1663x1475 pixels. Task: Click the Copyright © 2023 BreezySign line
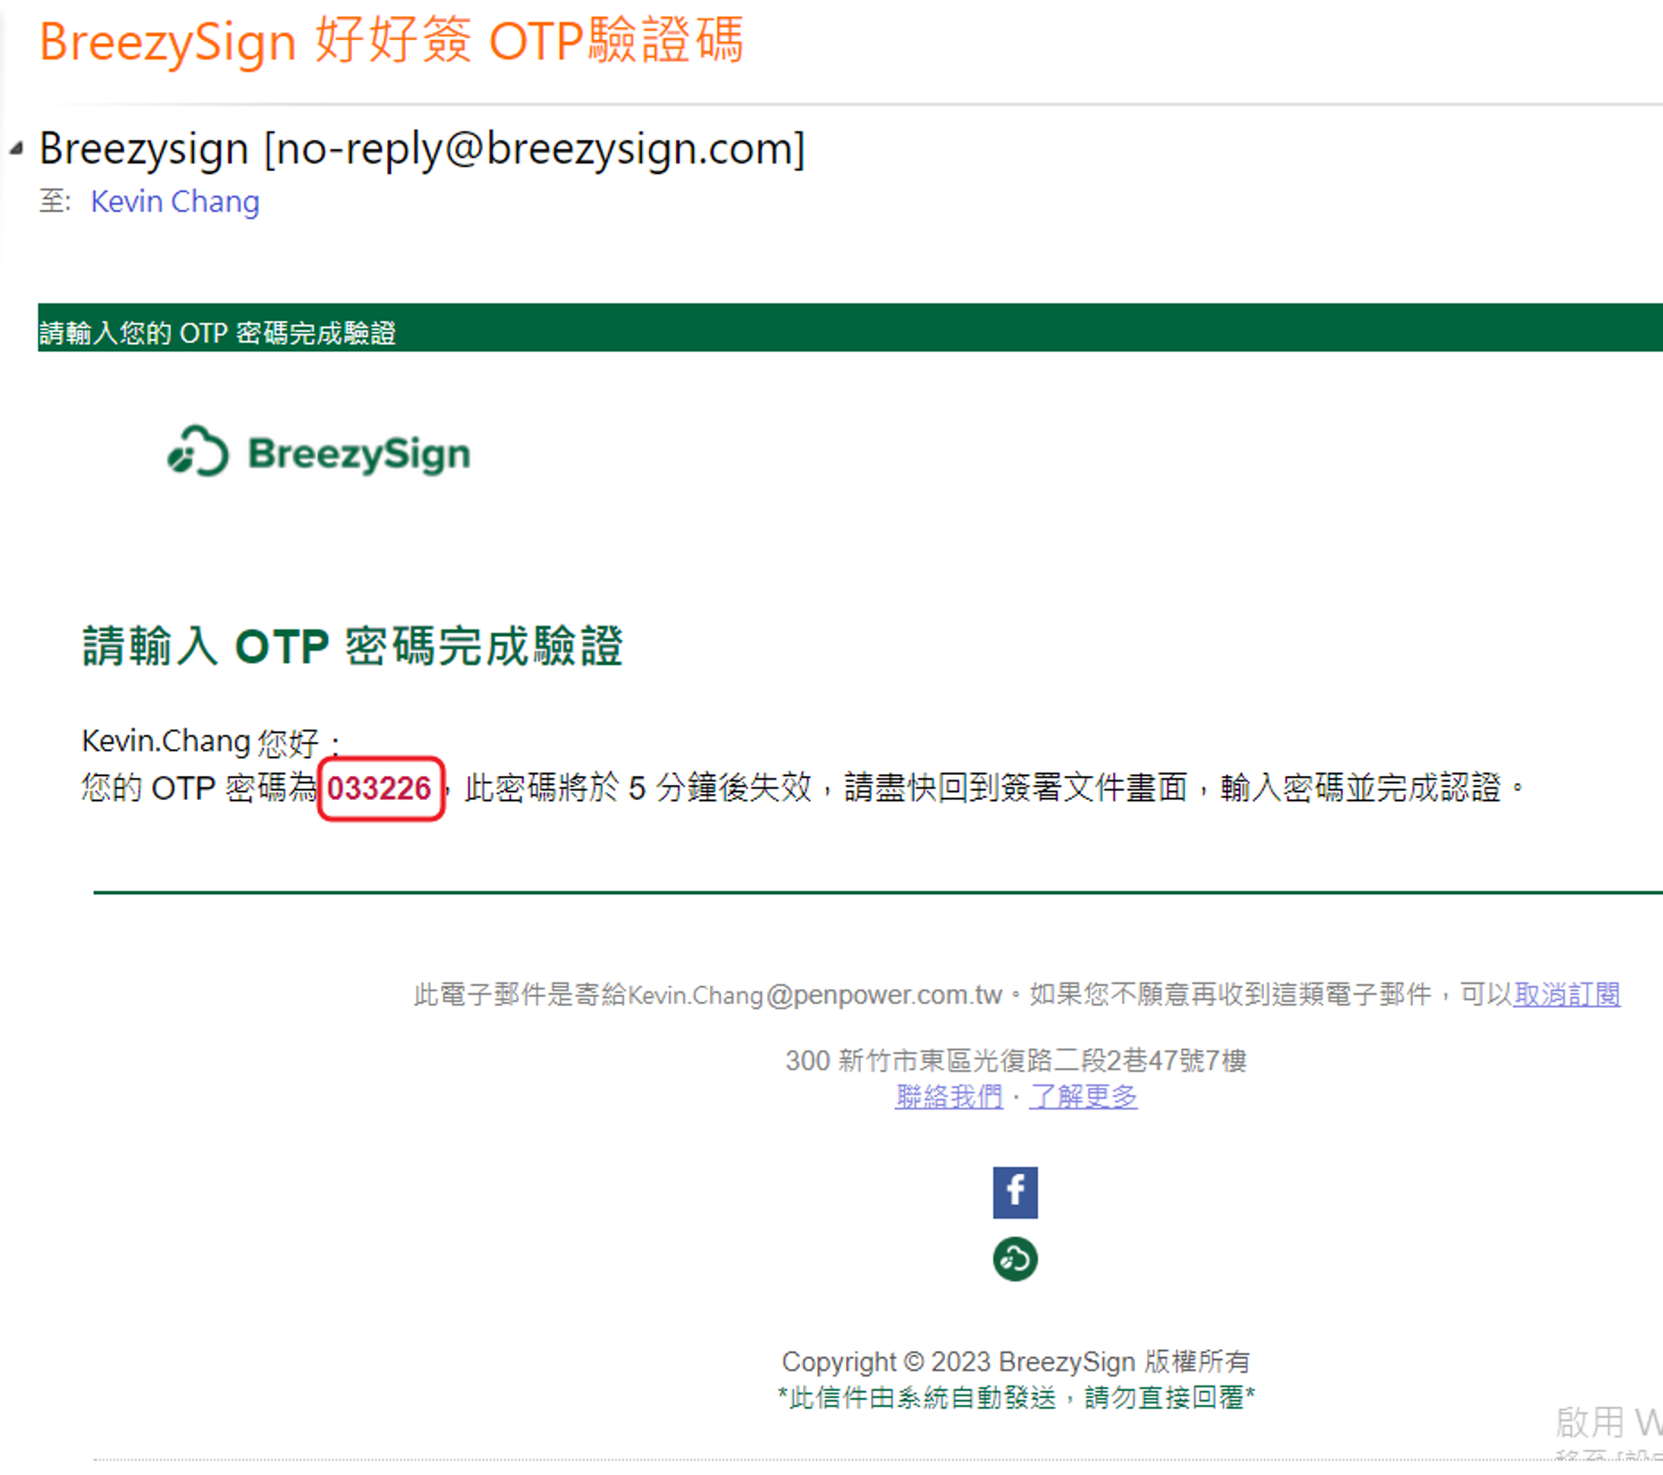coord(1016,1361)
